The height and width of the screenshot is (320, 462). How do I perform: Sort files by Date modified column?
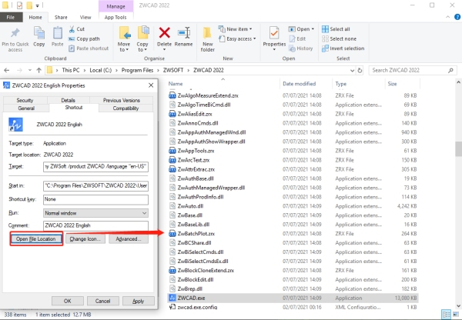(299, 84)
